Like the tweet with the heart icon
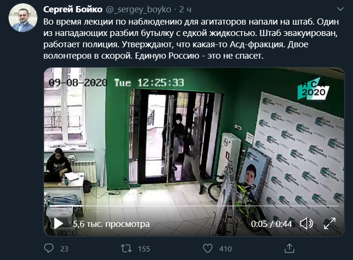The height and width of the screenshot is (260, 353). click(x=208, y=249)
